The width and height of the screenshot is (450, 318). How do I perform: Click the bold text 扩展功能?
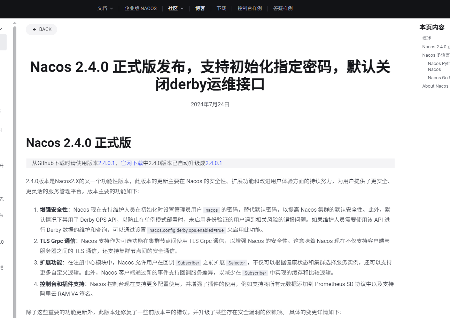[51, 262]
